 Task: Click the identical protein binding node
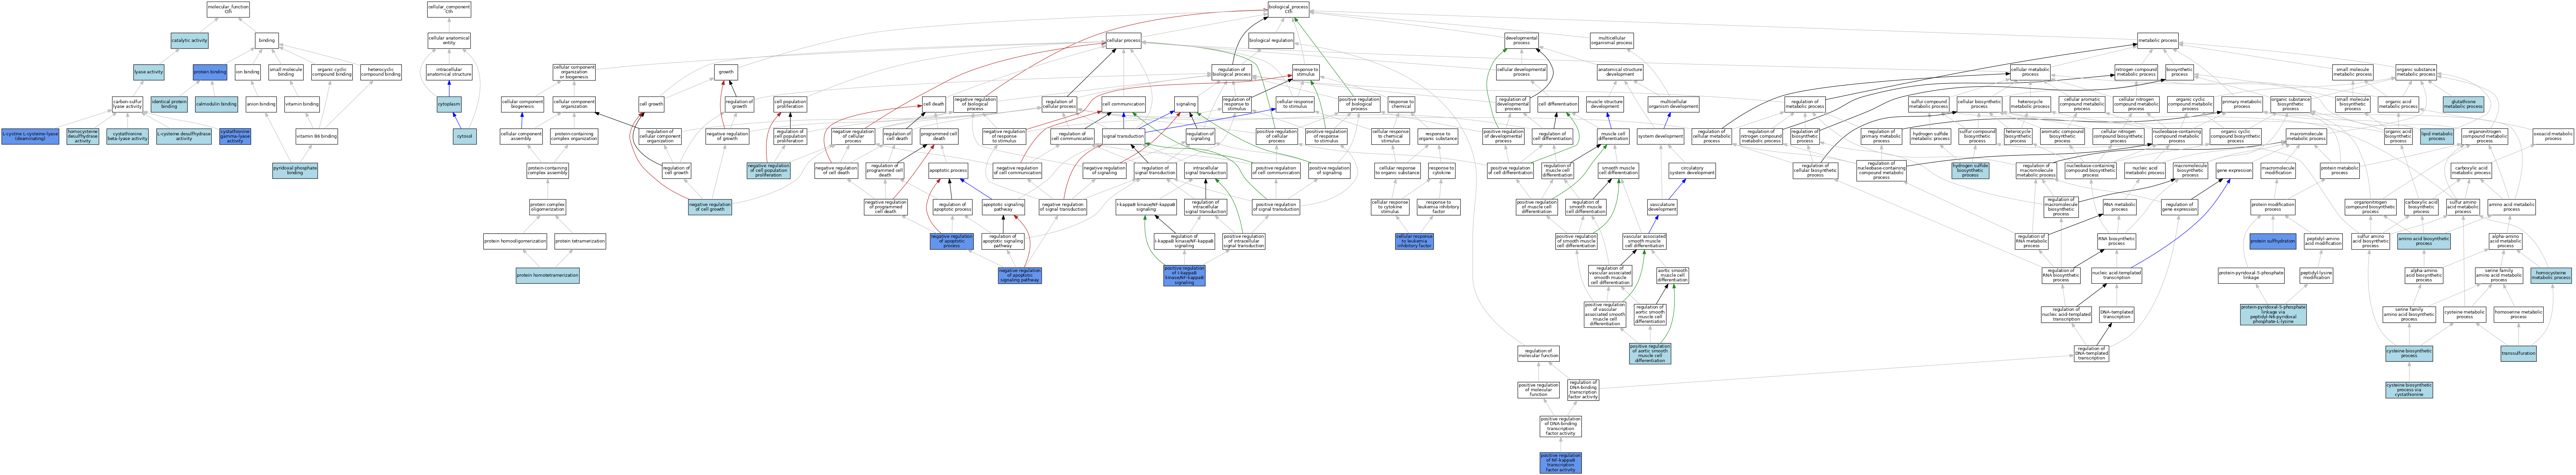click(169, 104)
